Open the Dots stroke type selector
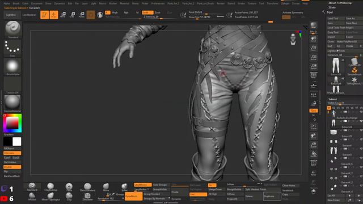Screen dimensions: 363x204 click(x=12, y=48)
